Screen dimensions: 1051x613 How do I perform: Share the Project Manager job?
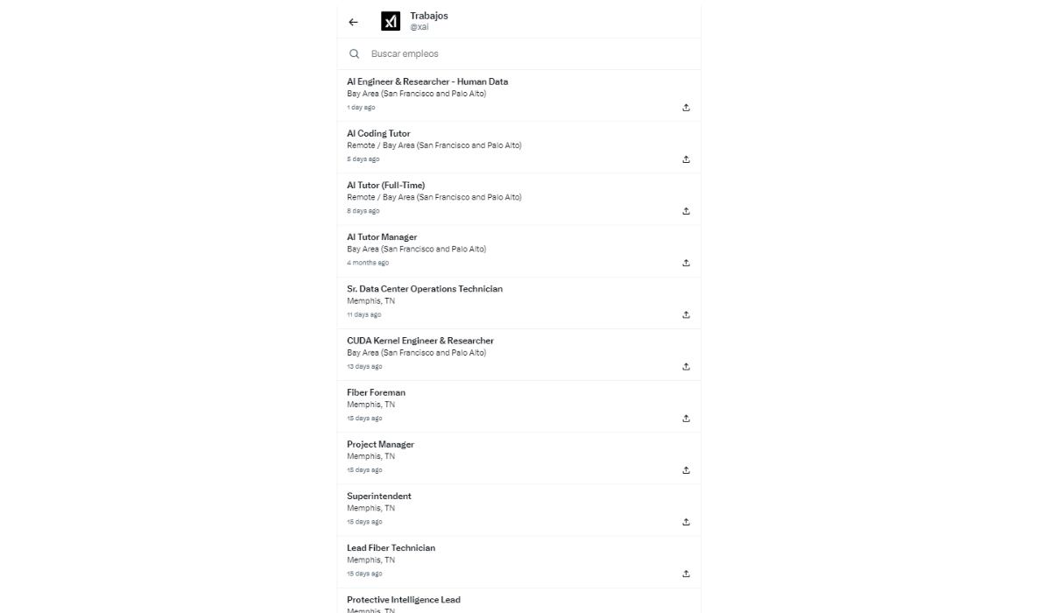686,470
